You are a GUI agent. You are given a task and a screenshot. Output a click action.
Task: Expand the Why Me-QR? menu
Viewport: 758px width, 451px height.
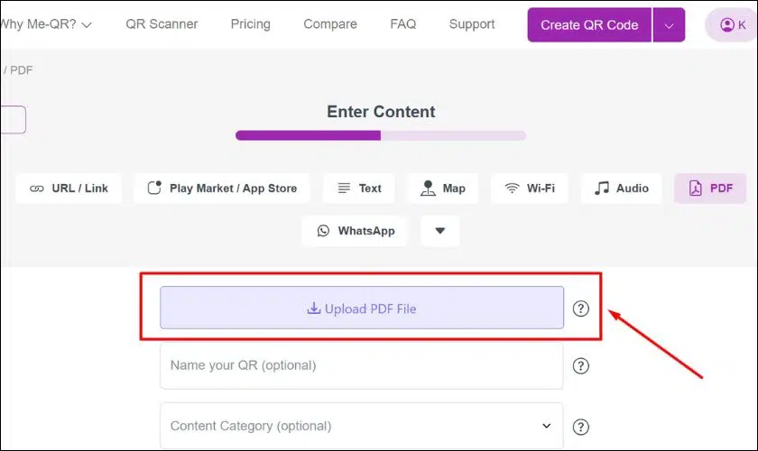[46, 24]
